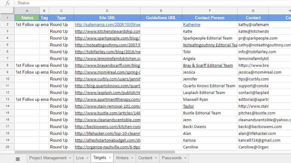291x163 pixels.
Task: Select the Quarto Knows Editorial Team cell
Action: pyautogui.click(x=210, y=86)
